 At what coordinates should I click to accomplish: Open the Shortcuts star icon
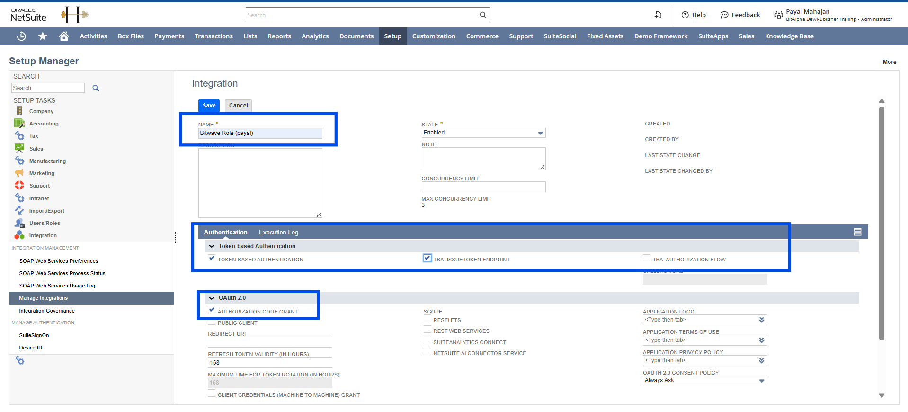[43, 36]
